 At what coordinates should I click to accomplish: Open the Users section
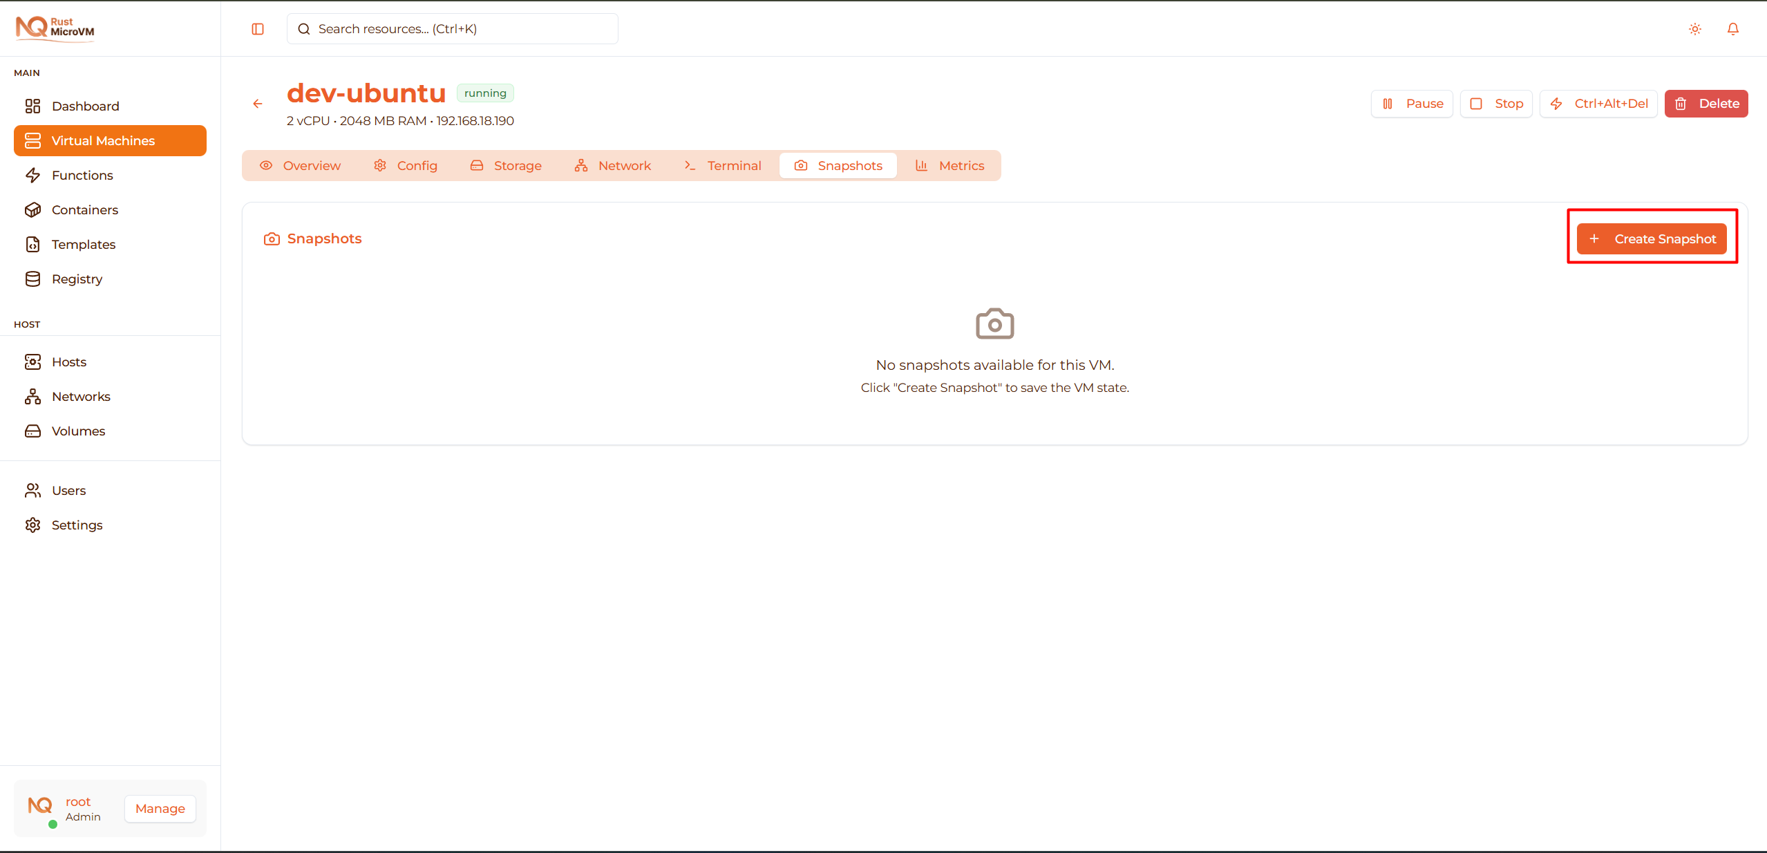(68, 490)
